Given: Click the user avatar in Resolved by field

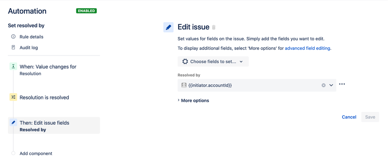Looking at the screenshot, I should pyautogui.click(x=184, y=85).
